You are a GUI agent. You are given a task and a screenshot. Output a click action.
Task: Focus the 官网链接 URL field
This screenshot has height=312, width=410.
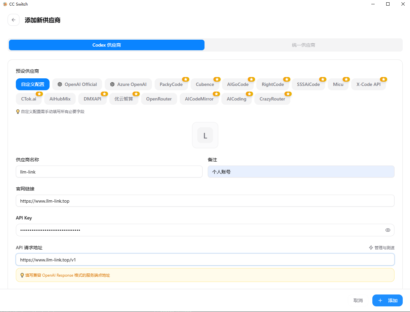point(205,201)
